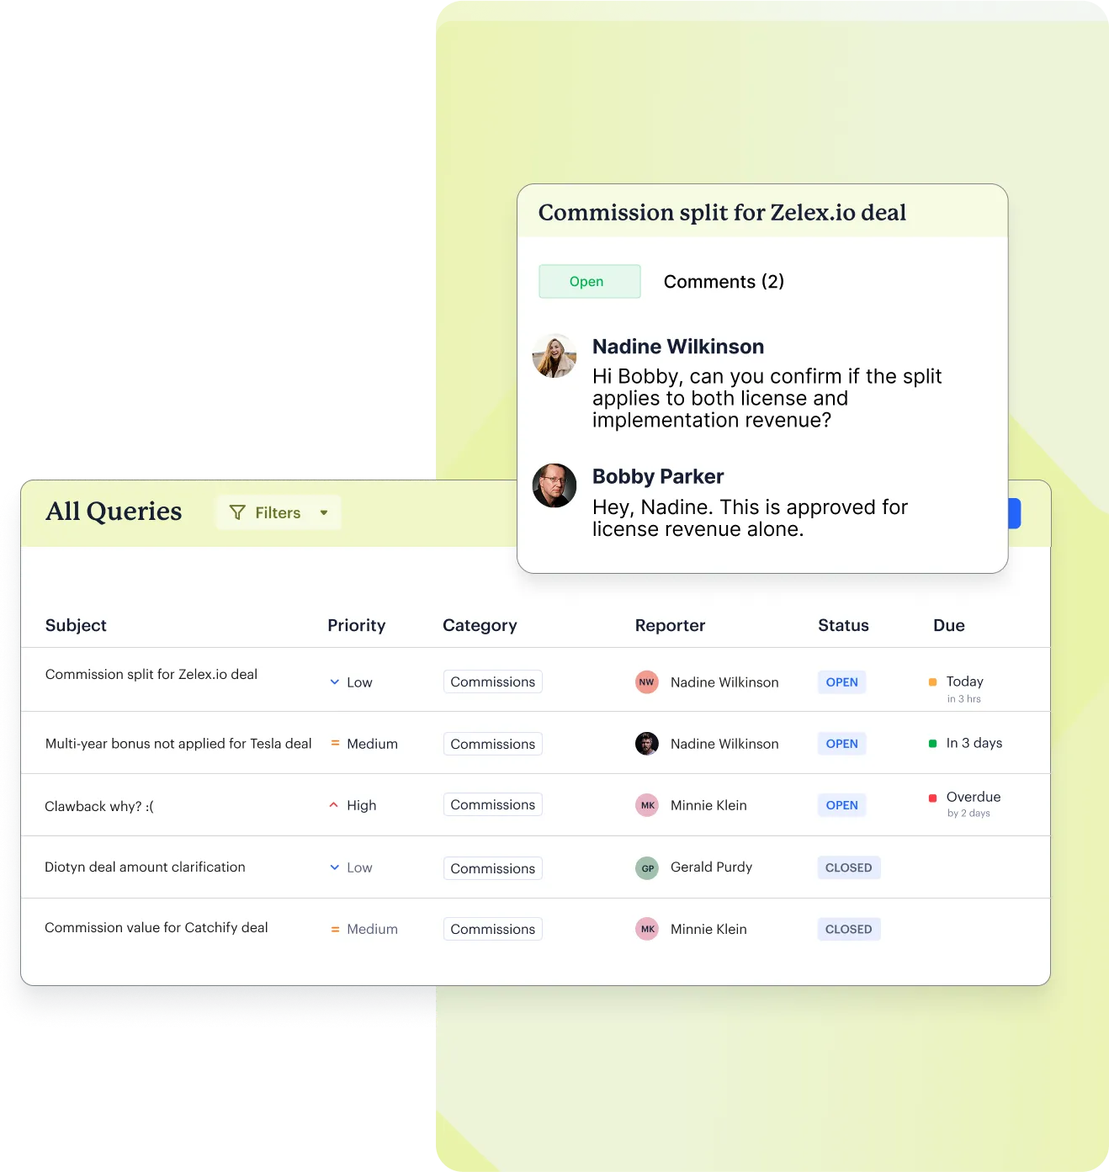Select reporter Nadine Wilkinson in Tesla row
This screenshot has width=1109, height=1172.
coord(724,744)
